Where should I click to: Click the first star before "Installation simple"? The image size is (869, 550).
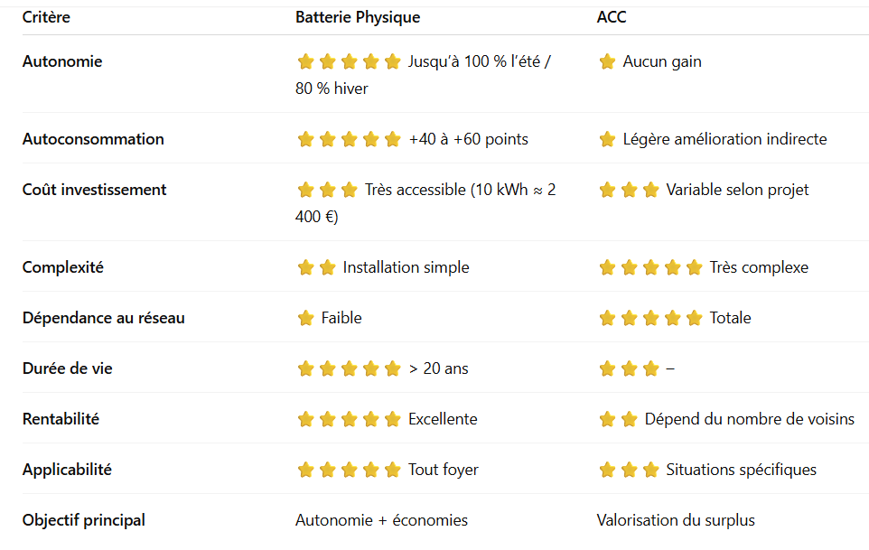[x=305, y=267]
